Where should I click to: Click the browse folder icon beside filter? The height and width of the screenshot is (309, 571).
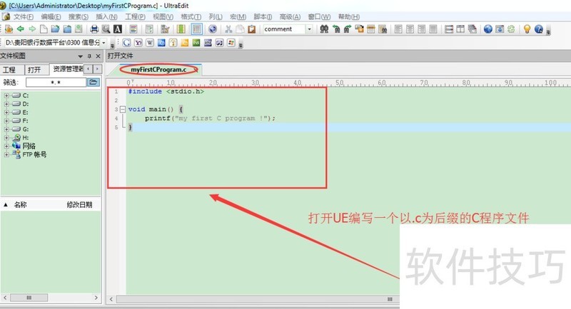pos(94,83)
